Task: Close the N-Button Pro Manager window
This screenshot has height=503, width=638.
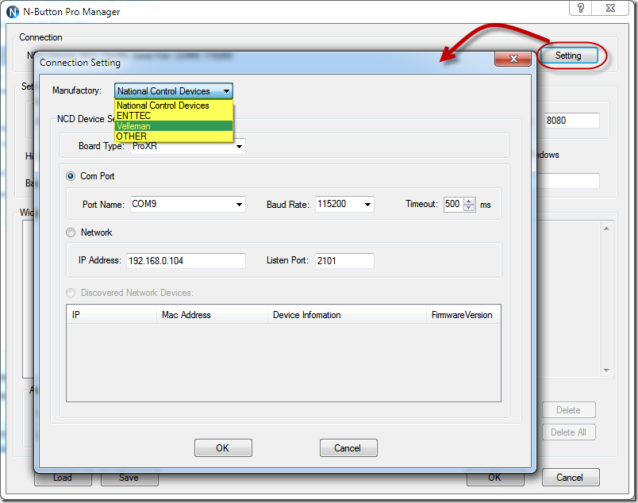Action: [x=610, y=8]
